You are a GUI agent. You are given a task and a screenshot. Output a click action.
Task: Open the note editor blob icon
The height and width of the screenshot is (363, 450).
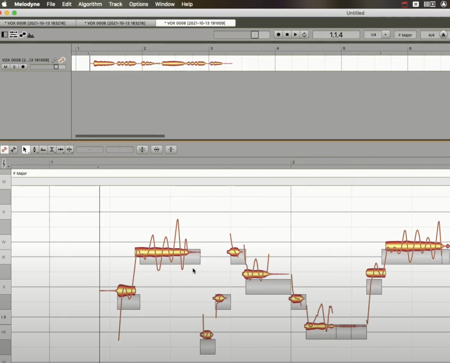23,35
